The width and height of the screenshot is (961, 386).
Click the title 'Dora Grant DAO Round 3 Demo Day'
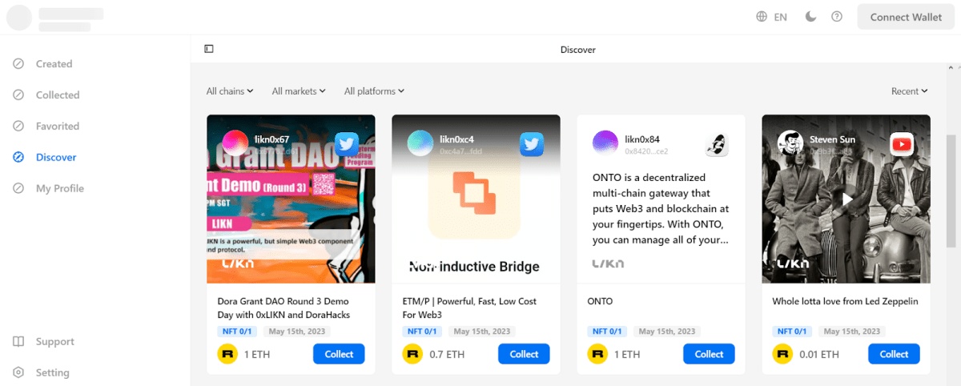[283, 308]
